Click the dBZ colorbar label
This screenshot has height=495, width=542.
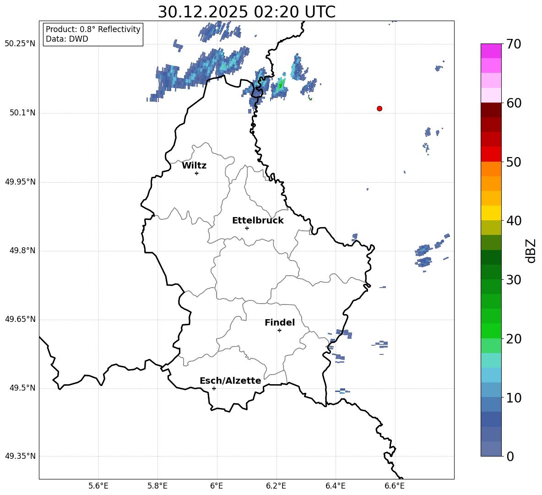coord(531,250)
